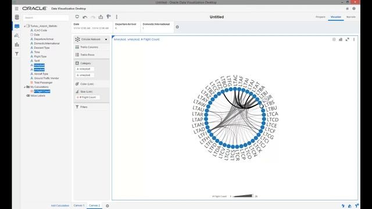
Task: Switch to the Narrate tab
Action: [x=350, y=17]
